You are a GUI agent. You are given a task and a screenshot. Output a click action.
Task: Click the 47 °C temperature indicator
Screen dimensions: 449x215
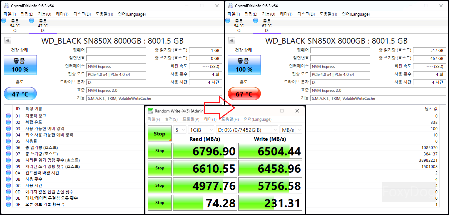(20, 94)
